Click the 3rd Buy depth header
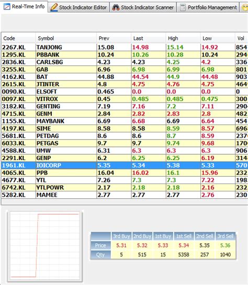248x285 pixels. (x=121, y=236)
